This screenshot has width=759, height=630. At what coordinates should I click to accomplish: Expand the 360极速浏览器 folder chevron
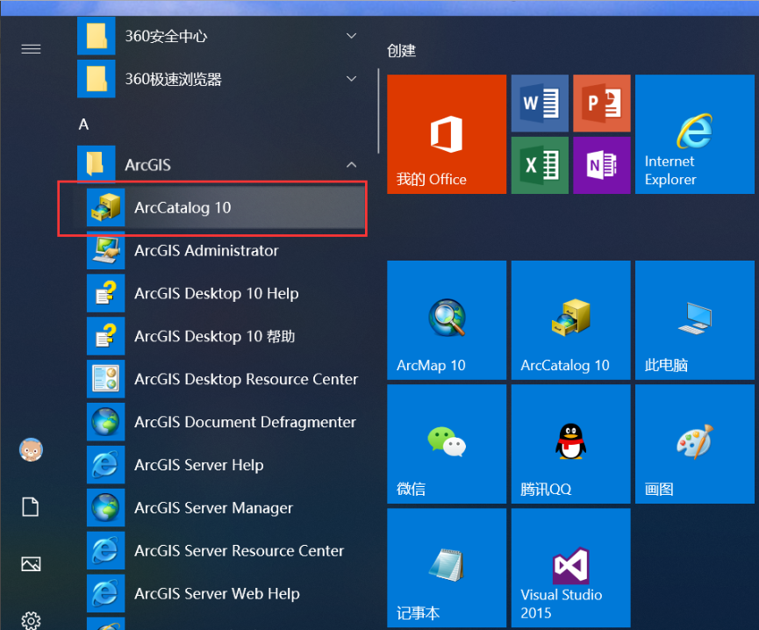pos(352,78)
